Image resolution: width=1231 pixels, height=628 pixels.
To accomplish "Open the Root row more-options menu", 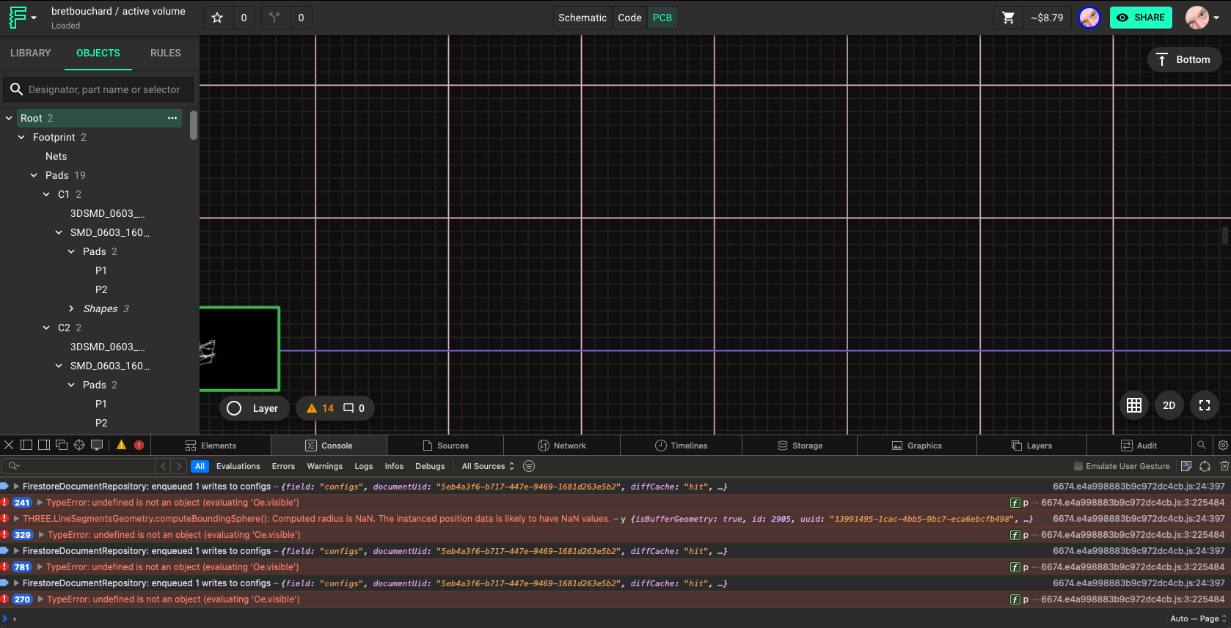I will coord(172,118).
